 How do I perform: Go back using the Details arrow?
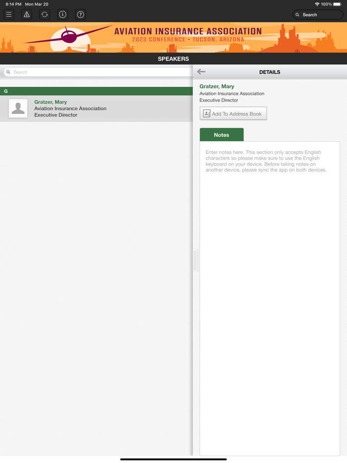201,72
